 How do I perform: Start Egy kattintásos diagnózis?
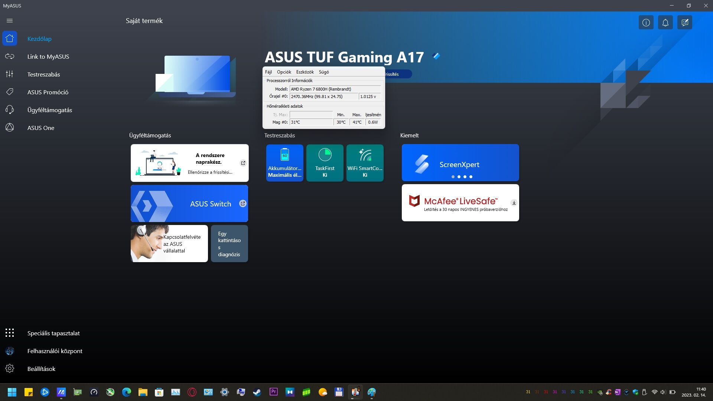229,244
